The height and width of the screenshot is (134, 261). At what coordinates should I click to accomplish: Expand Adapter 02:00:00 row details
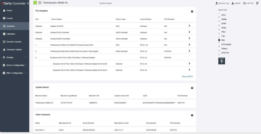click(x=189, y=26)
